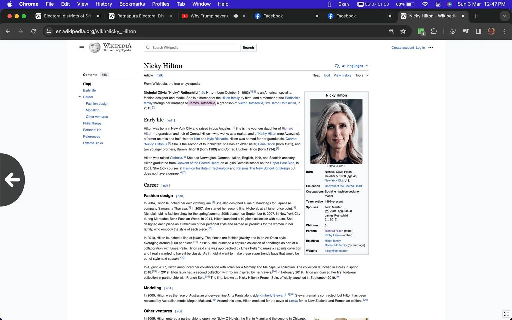This screenshot has width=512, height=320.
Task: Open a new tab with the plus icon
Action: [476, 16]
